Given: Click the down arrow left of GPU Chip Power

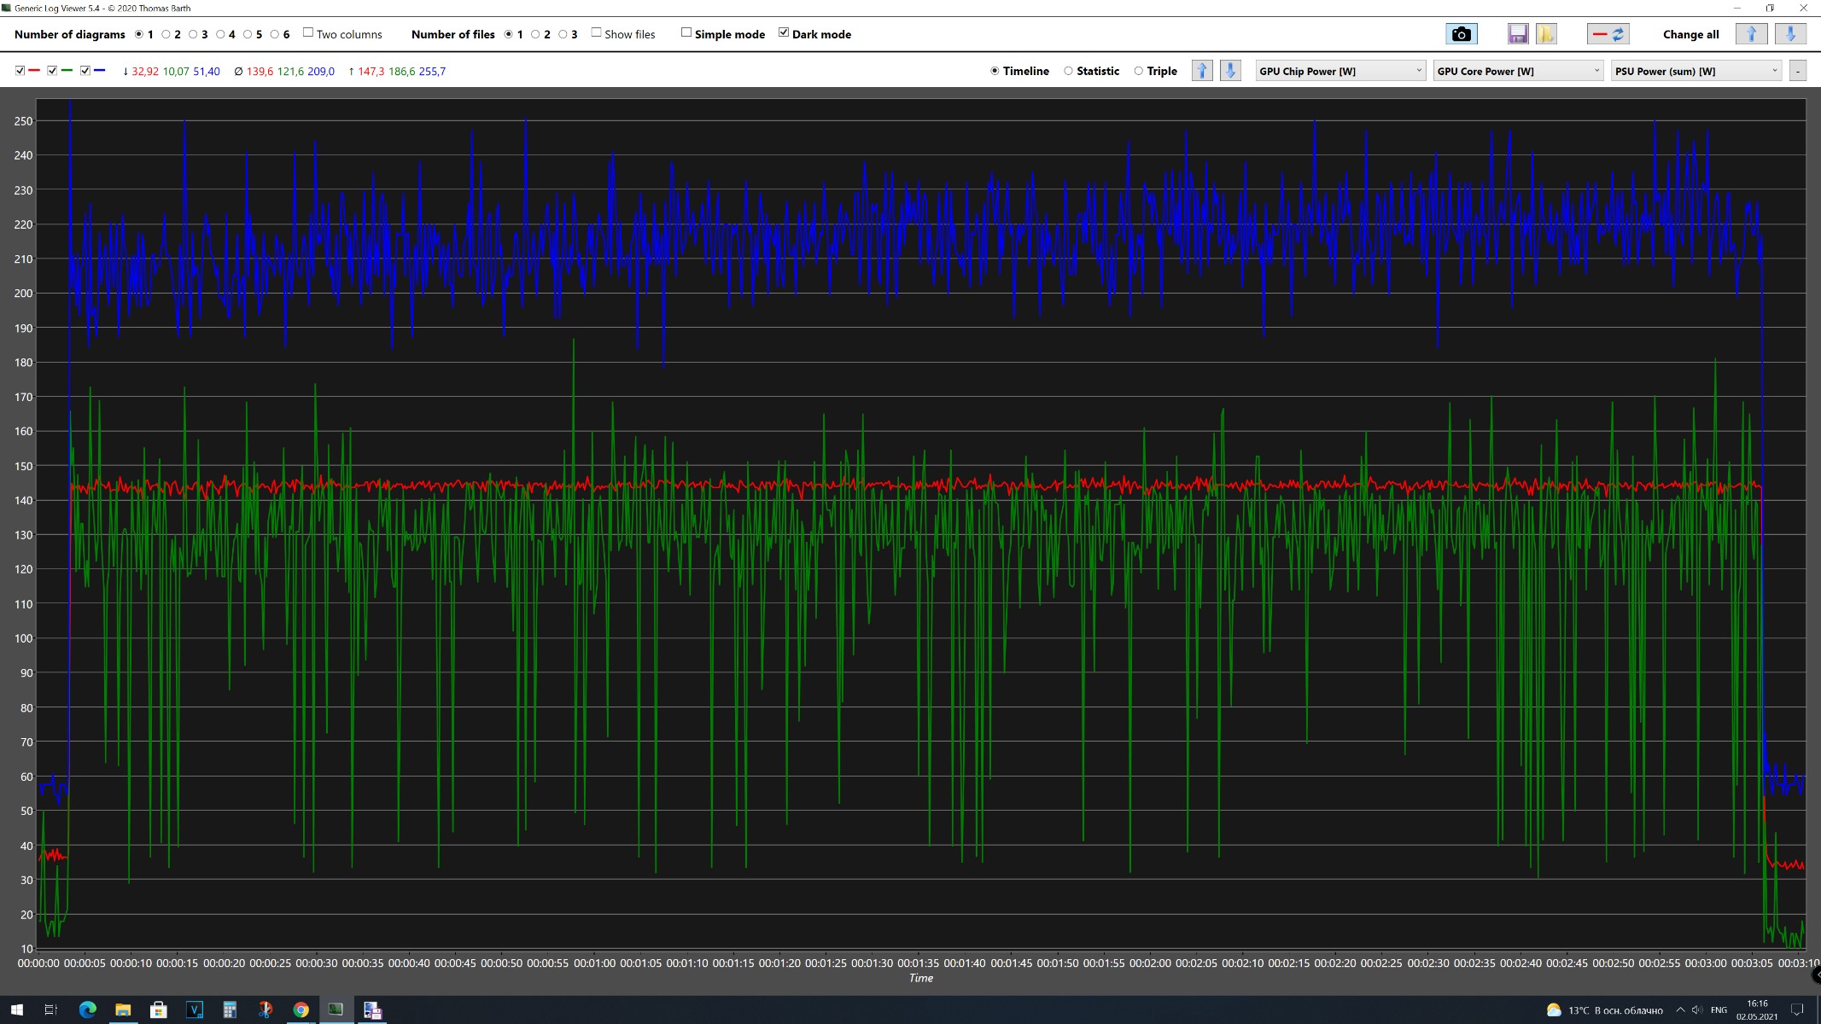Looking at the screenshot, I should point(1230,71).
